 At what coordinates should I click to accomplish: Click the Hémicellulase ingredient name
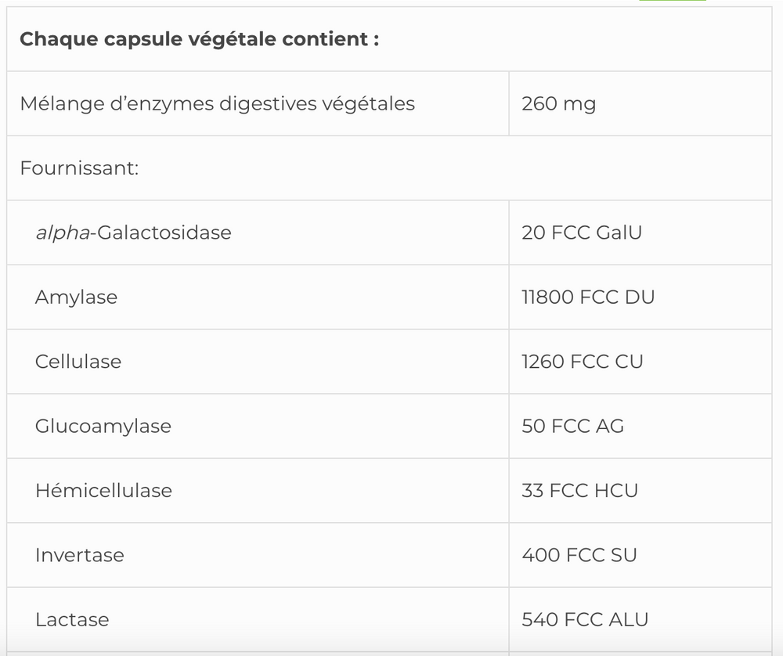[x=103, y=491]
